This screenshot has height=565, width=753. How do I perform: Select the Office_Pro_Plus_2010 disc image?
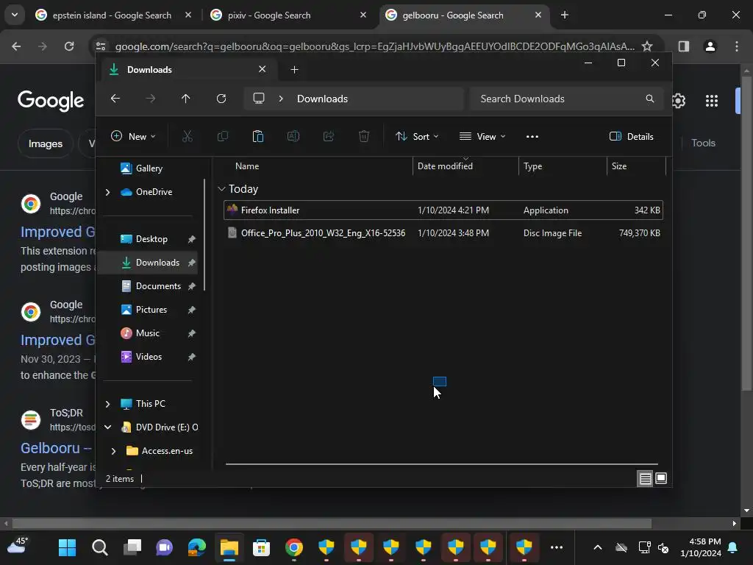pos(443,233)
